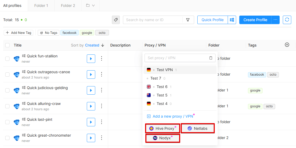Click the facebook tag on Quick outrageous-canoe row
This screenshot has height=148, width=296.
pyautogui.click(x=257, y=75)
